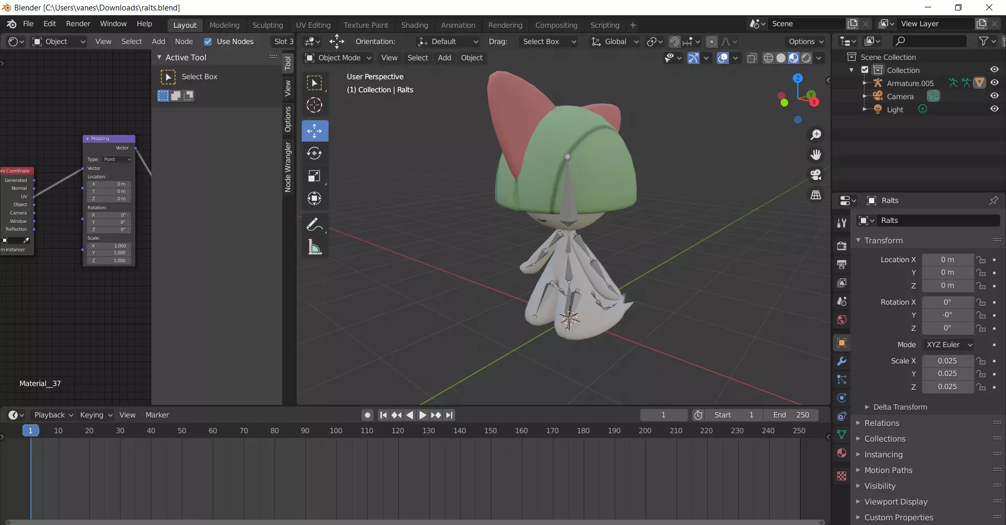
Task: Click the auto keying record button
Action: coord(367,415)
